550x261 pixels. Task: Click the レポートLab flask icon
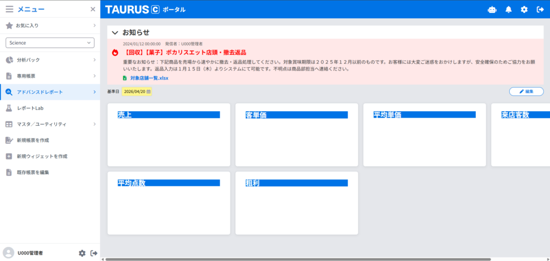click(x=9, y=108)
